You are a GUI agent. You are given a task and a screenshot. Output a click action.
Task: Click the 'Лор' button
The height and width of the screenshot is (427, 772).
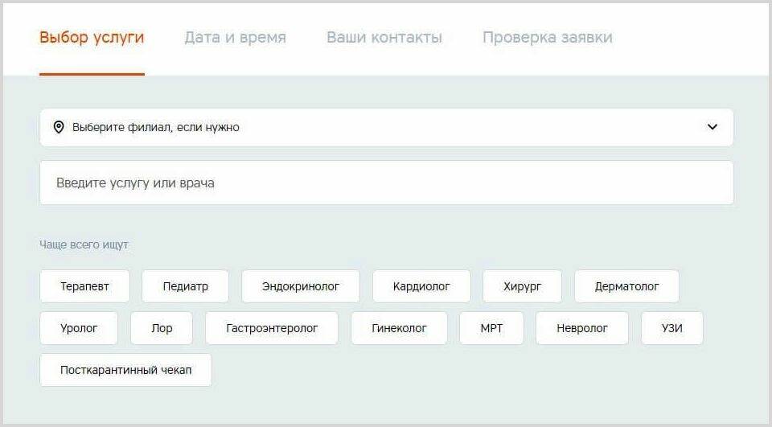pyautogui.click(x=162, y=328)
